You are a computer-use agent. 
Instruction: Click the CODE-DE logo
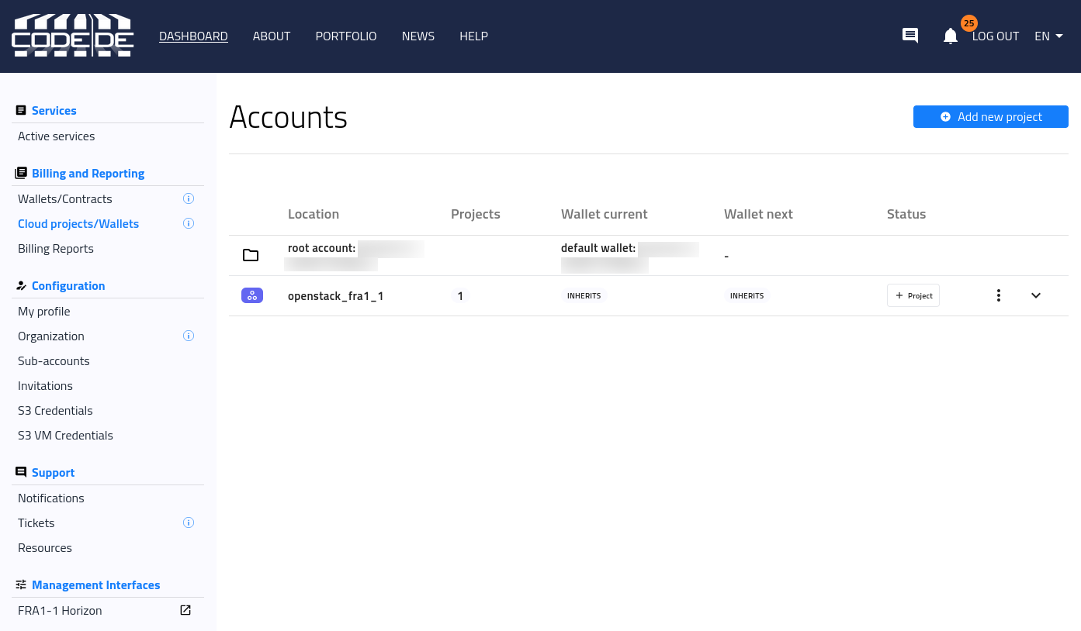click(73, 36)
